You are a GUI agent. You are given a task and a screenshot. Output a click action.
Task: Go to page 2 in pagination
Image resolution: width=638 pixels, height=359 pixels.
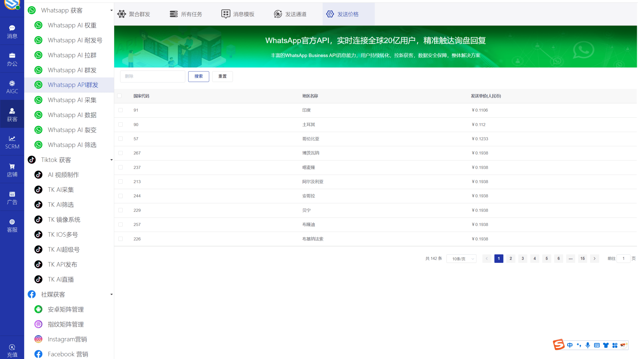click(511, 259)
